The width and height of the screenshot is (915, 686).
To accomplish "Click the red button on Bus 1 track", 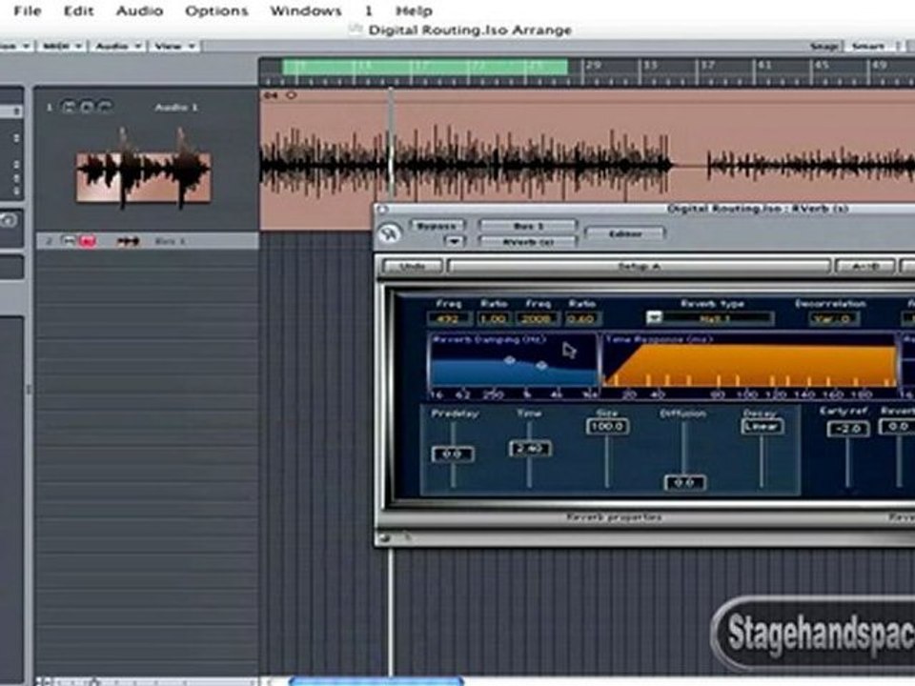I will (88, 241).
